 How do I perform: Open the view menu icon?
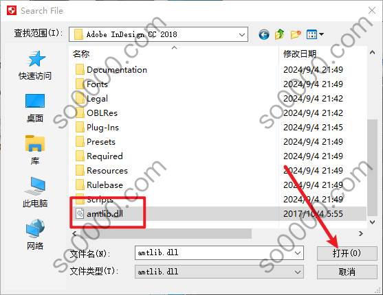pyautogui.click(x=315, y=34)
